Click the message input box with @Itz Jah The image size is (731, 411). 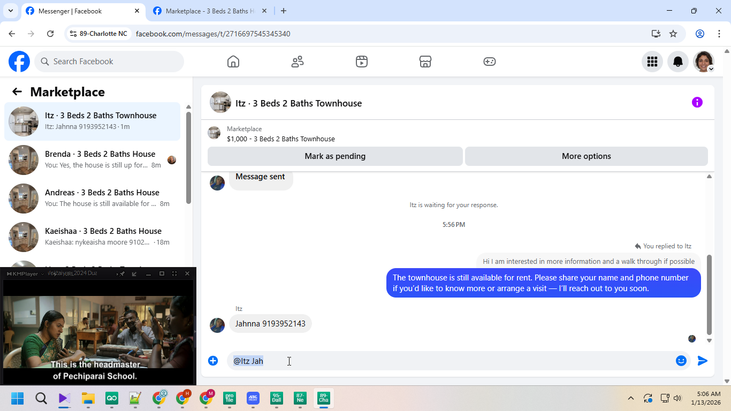450,361
